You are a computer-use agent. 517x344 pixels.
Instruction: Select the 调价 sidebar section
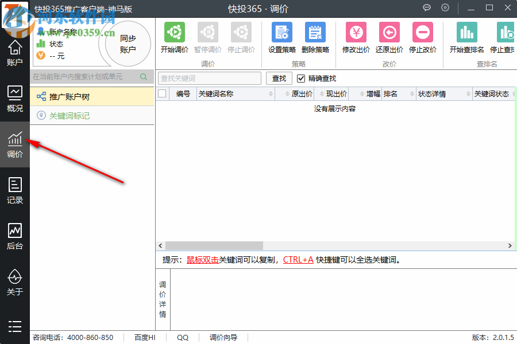click(x=15, y=144)
